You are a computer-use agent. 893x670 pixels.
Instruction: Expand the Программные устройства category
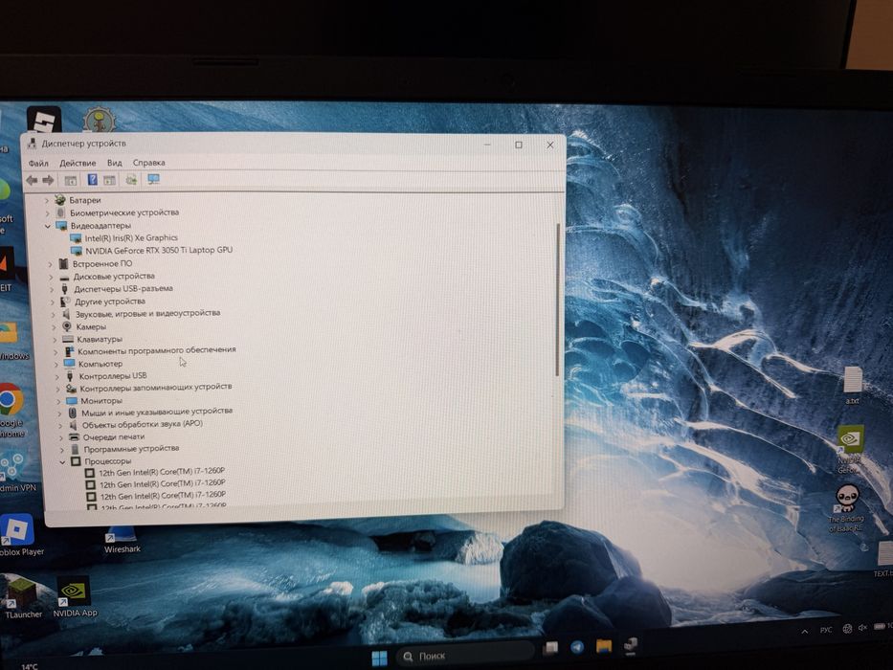[61, 450]
